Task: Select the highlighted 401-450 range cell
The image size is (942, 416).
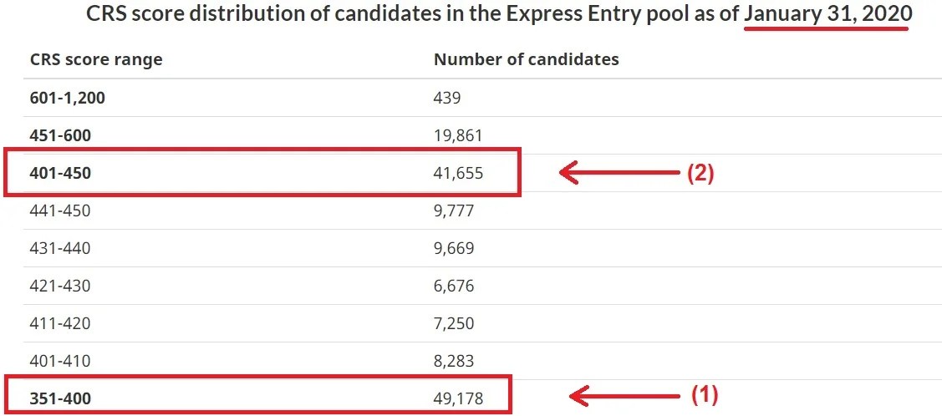Action: point(60,173)
